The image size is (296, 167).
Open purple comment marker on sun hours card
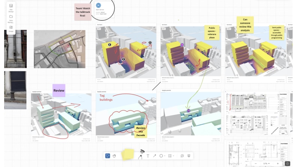182,45
